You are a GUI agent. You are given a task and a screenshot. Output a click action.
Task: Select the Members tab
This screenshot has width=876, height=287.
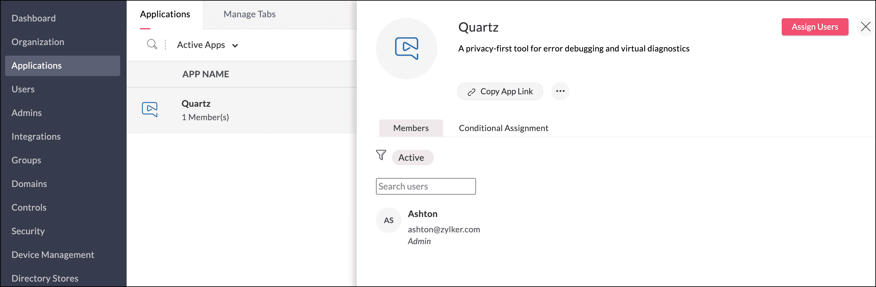411,128
